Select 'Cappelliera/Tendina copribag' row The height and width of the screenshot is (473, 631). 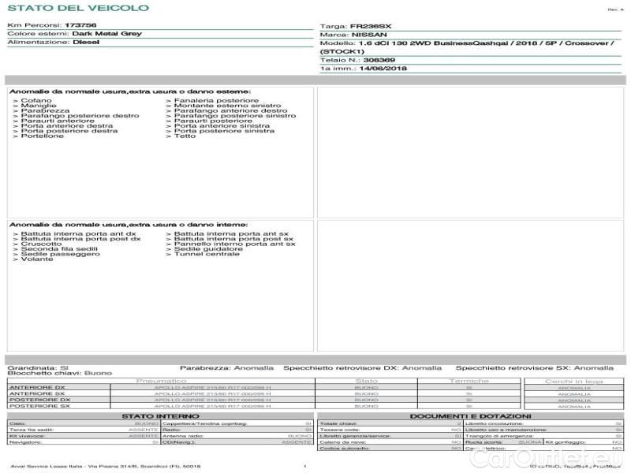pyautogui.click(x=237, y=423)
